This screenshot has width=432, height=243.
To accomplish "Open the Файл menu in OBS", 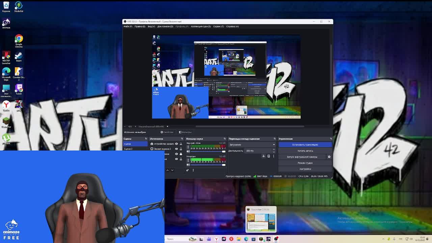I will 128,26.
